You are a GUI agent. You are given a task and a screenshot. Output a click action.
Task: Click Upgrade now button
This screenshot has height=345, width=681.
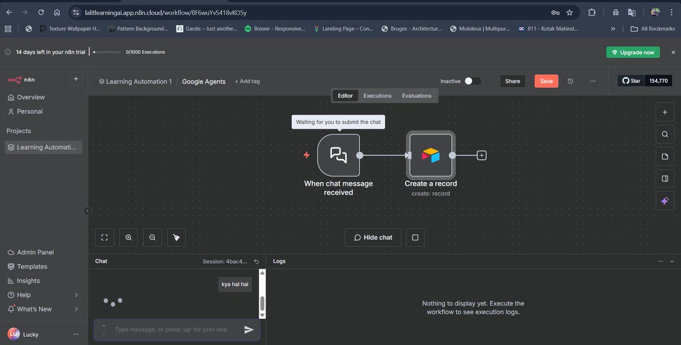[633, 52]
